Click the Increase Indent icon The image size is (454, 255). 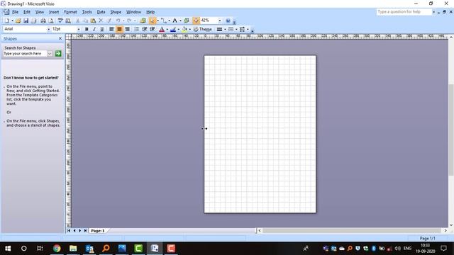153,29
